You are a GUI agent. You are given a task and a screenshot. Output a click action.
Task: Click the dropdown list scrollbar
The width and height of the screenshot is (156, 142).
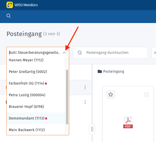point(67,97)
